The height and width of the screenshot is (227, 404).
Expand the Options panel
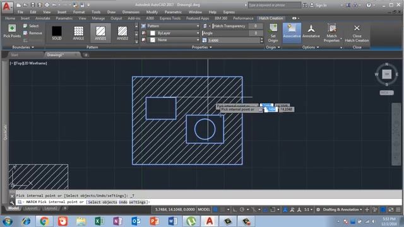[x=311, y=47]
